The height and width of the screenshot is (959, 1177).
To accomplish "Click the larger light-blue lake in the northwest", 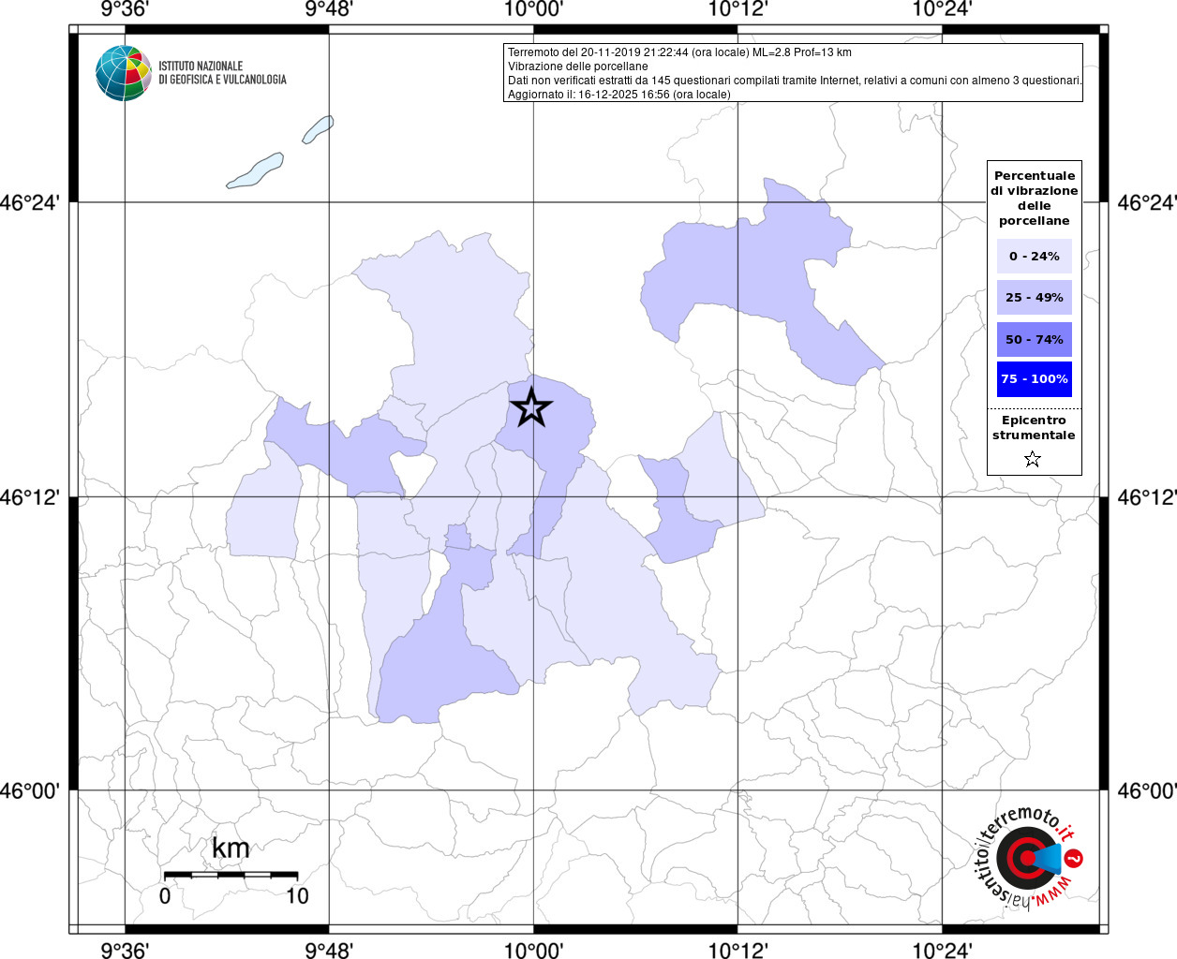I will [x=255, y=171].
